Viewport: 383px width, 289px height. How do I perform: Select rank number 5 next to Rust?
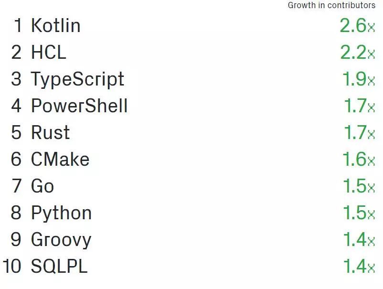pyautogui.click(x=17, y=132)
